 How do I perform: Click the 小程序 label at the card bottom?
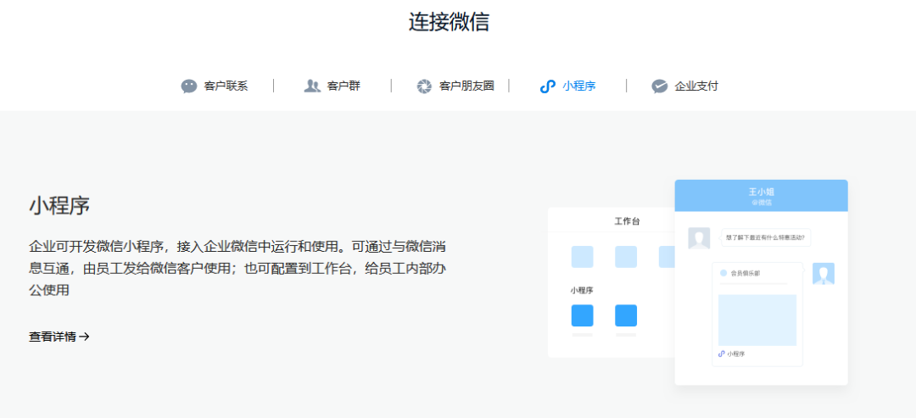click(x=736, y=354)
